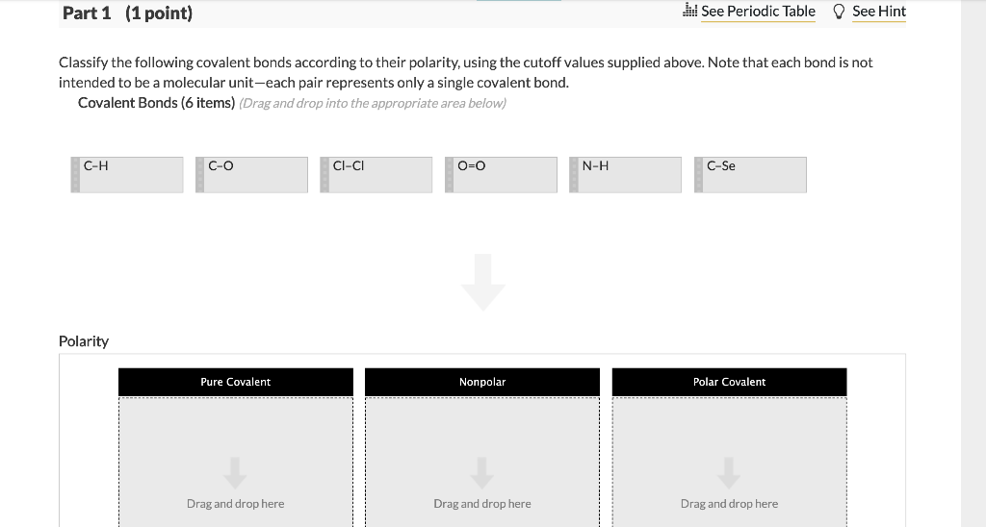The height and width of the screenshot is (527, 986).
Task: Click the Polar Covalent drop area
Action: coord(730,463)
